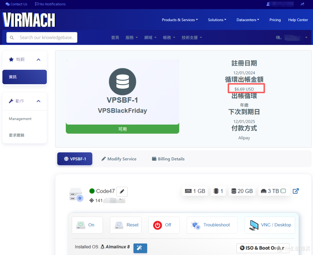Collapse the 概觀 sidebar panel chevron

click(x=39, y=60)
